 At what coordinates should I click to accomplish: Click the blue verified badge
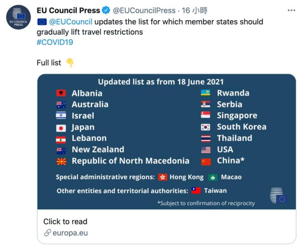(x=106, y=10)
